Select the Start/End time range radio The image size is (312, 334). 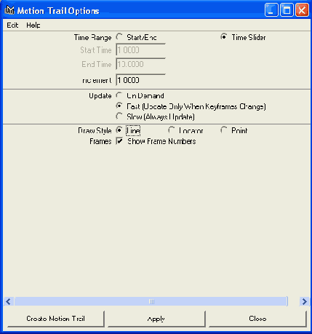pos(119,37)
